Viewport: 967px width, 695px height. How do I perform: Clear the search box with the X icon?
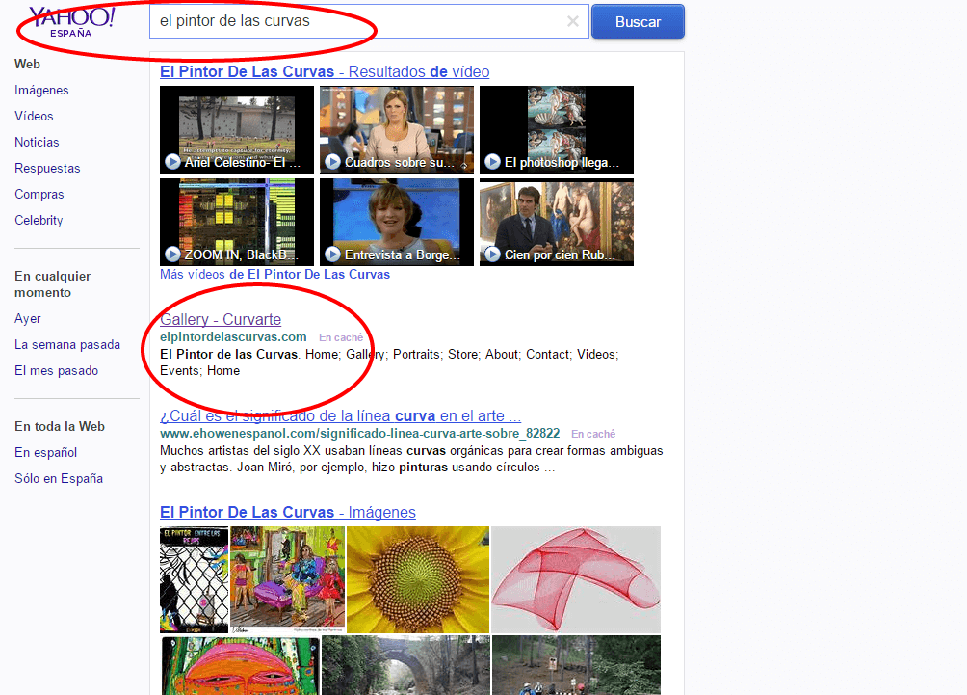(x=573, y=21)
